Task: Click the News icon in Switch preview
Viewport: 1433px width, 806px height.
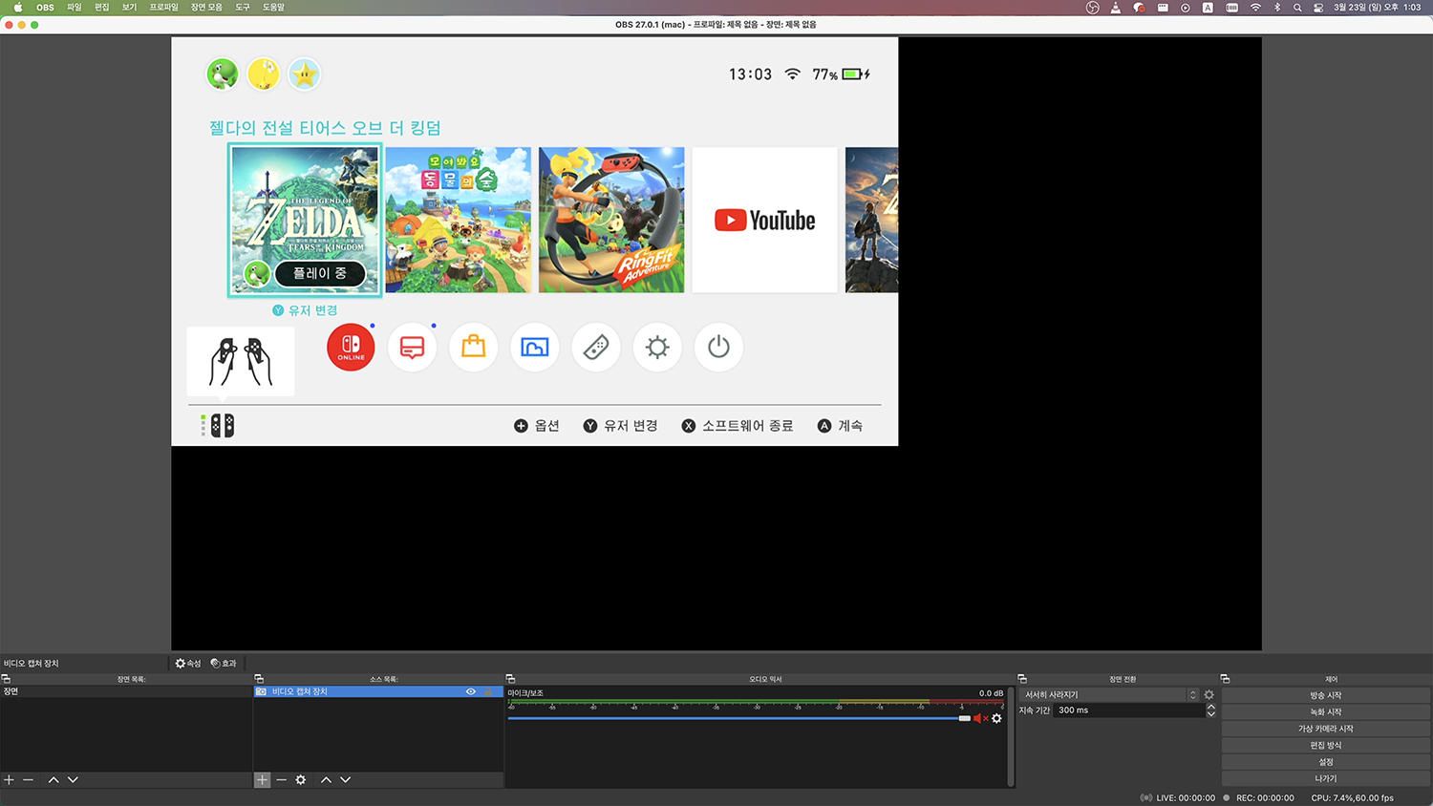Action: coord(412,347)
